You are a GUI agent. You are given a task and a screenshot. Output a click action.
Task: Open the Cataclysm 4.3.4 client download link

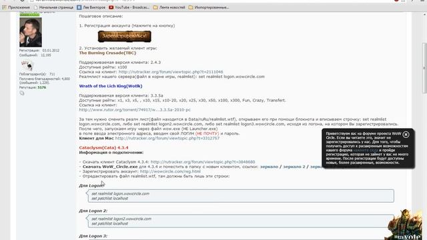[203, 162]
